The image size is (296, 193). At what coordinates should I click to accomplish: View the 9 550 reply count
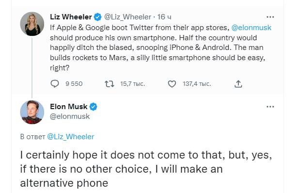pyautogui.click(x=74, y=84)
